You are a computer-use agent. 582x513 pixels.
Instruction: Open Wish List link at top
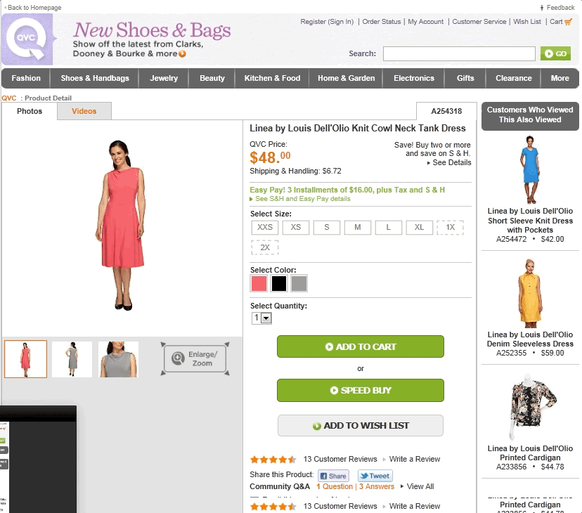coord(527,22)
